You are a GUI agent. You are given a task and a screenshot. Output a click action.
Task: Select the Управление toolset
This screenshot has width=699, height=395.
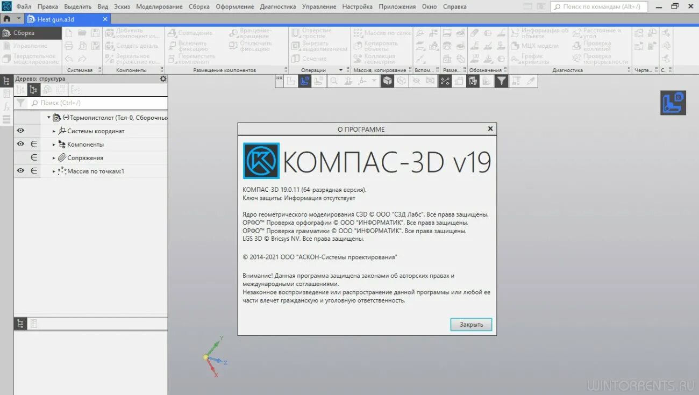[30, 46]
